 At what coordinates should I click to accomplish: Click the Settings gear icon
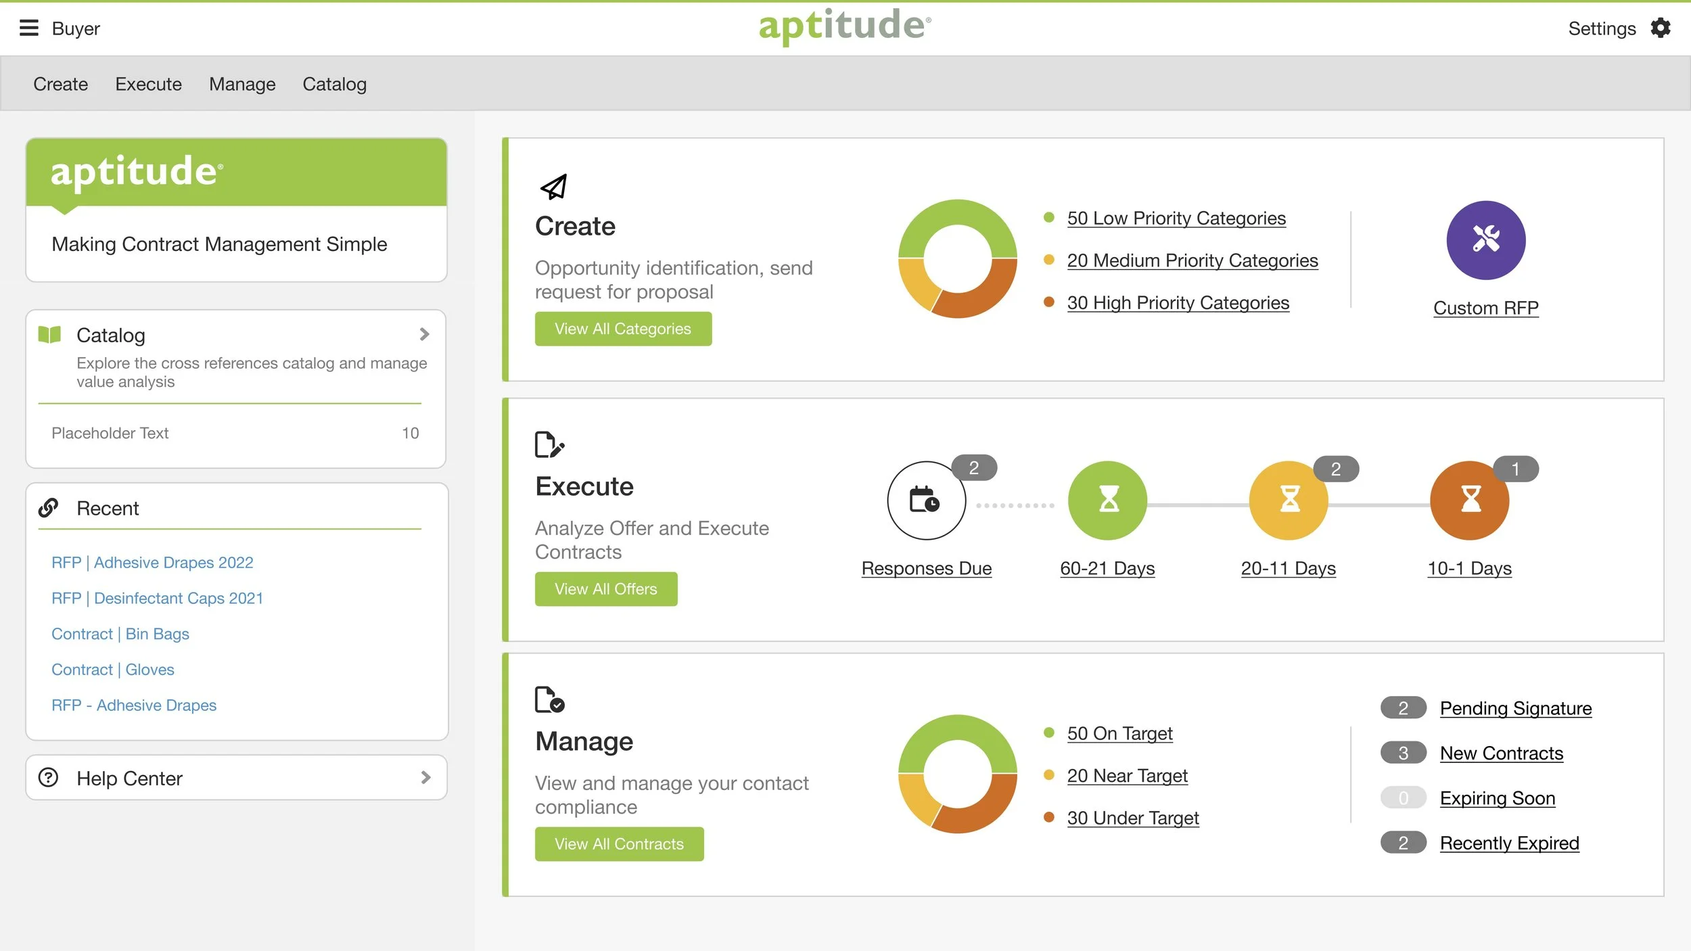click(1661, 28)
